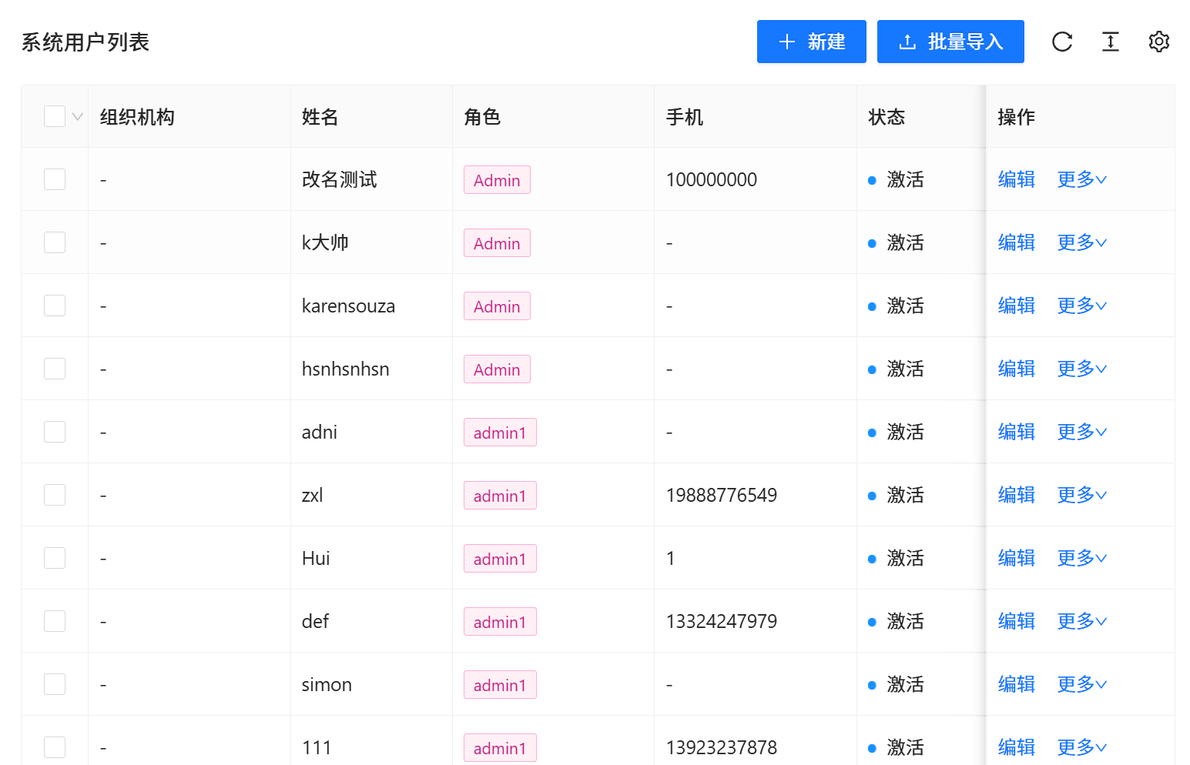The image size is (1190, 765).
Task: Check the row checkbox for adni
Action: (55, 432)
